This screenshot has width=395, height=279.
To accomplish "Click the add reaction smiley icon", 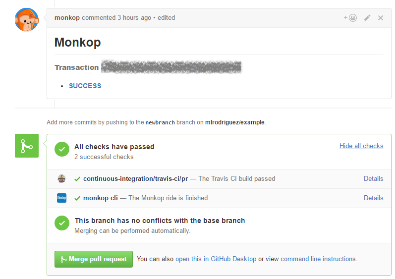I will [x=350, y=18].
